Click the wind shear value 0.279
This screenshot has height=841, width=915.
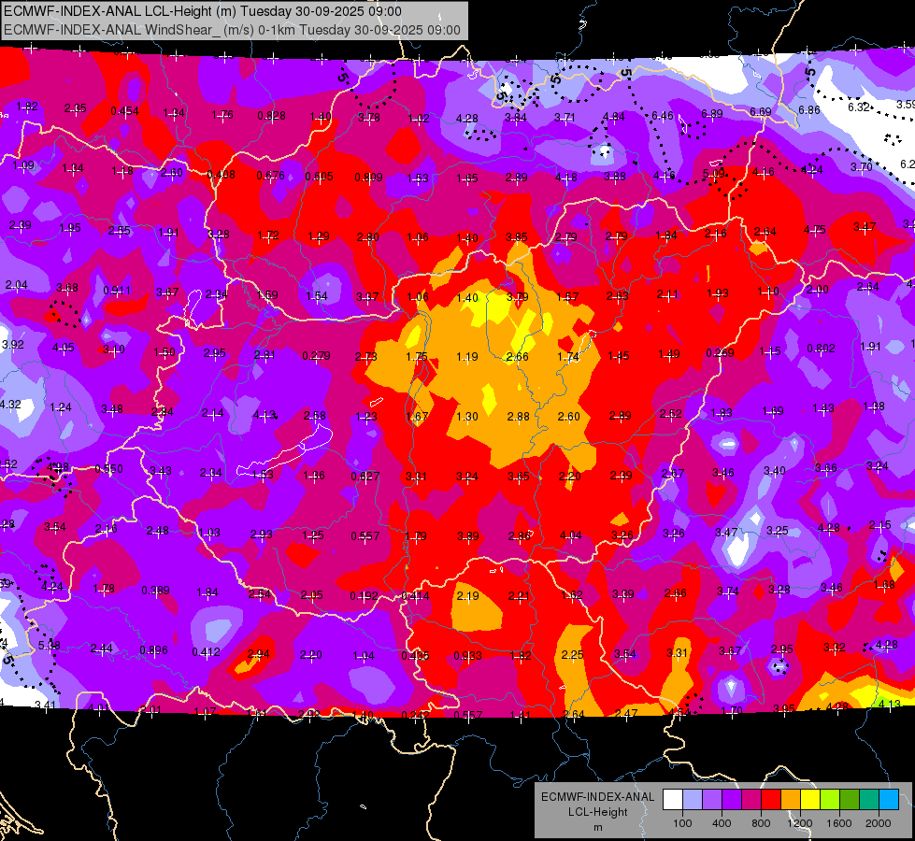316,355
